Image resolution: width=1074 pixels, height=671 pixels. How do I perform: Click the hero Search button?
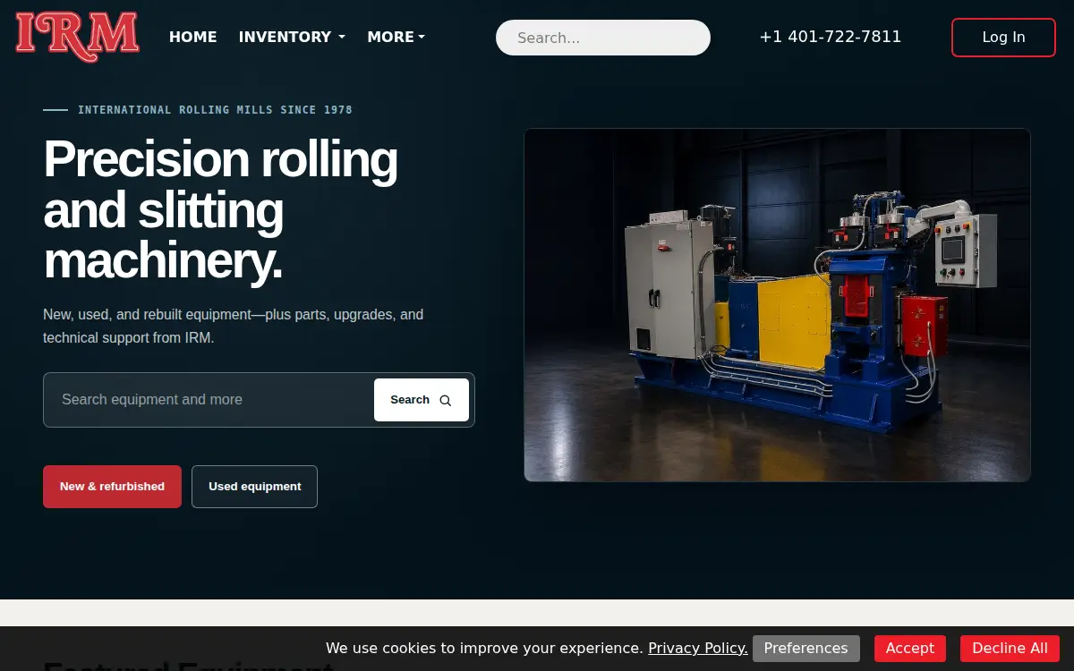pyautogui.click(x=422, y=400)
